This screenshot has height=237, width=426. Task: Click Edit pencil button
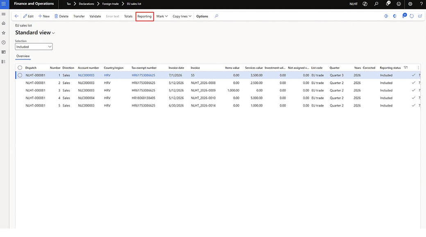click(28, 16)
